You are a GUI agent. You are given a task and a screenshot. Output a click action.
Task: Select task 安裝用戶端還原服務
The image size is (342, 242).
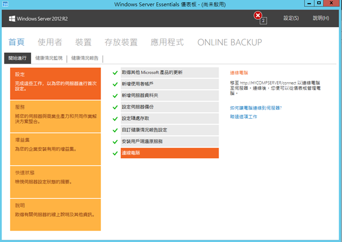[x=170, y=142]
